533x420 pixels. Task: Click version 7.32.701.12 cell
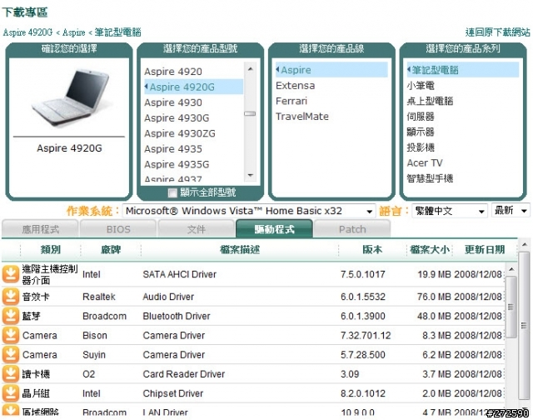coord(366,335)
